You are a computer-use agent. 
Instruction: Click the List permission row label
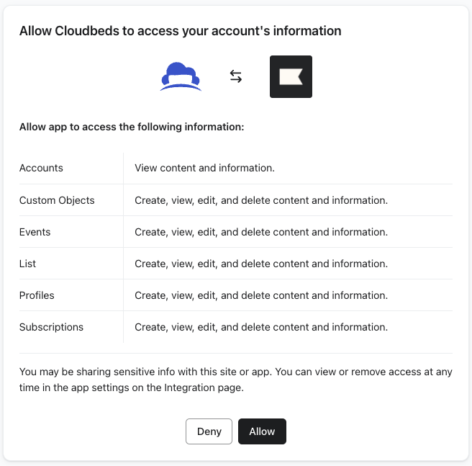tap(27, 264)
